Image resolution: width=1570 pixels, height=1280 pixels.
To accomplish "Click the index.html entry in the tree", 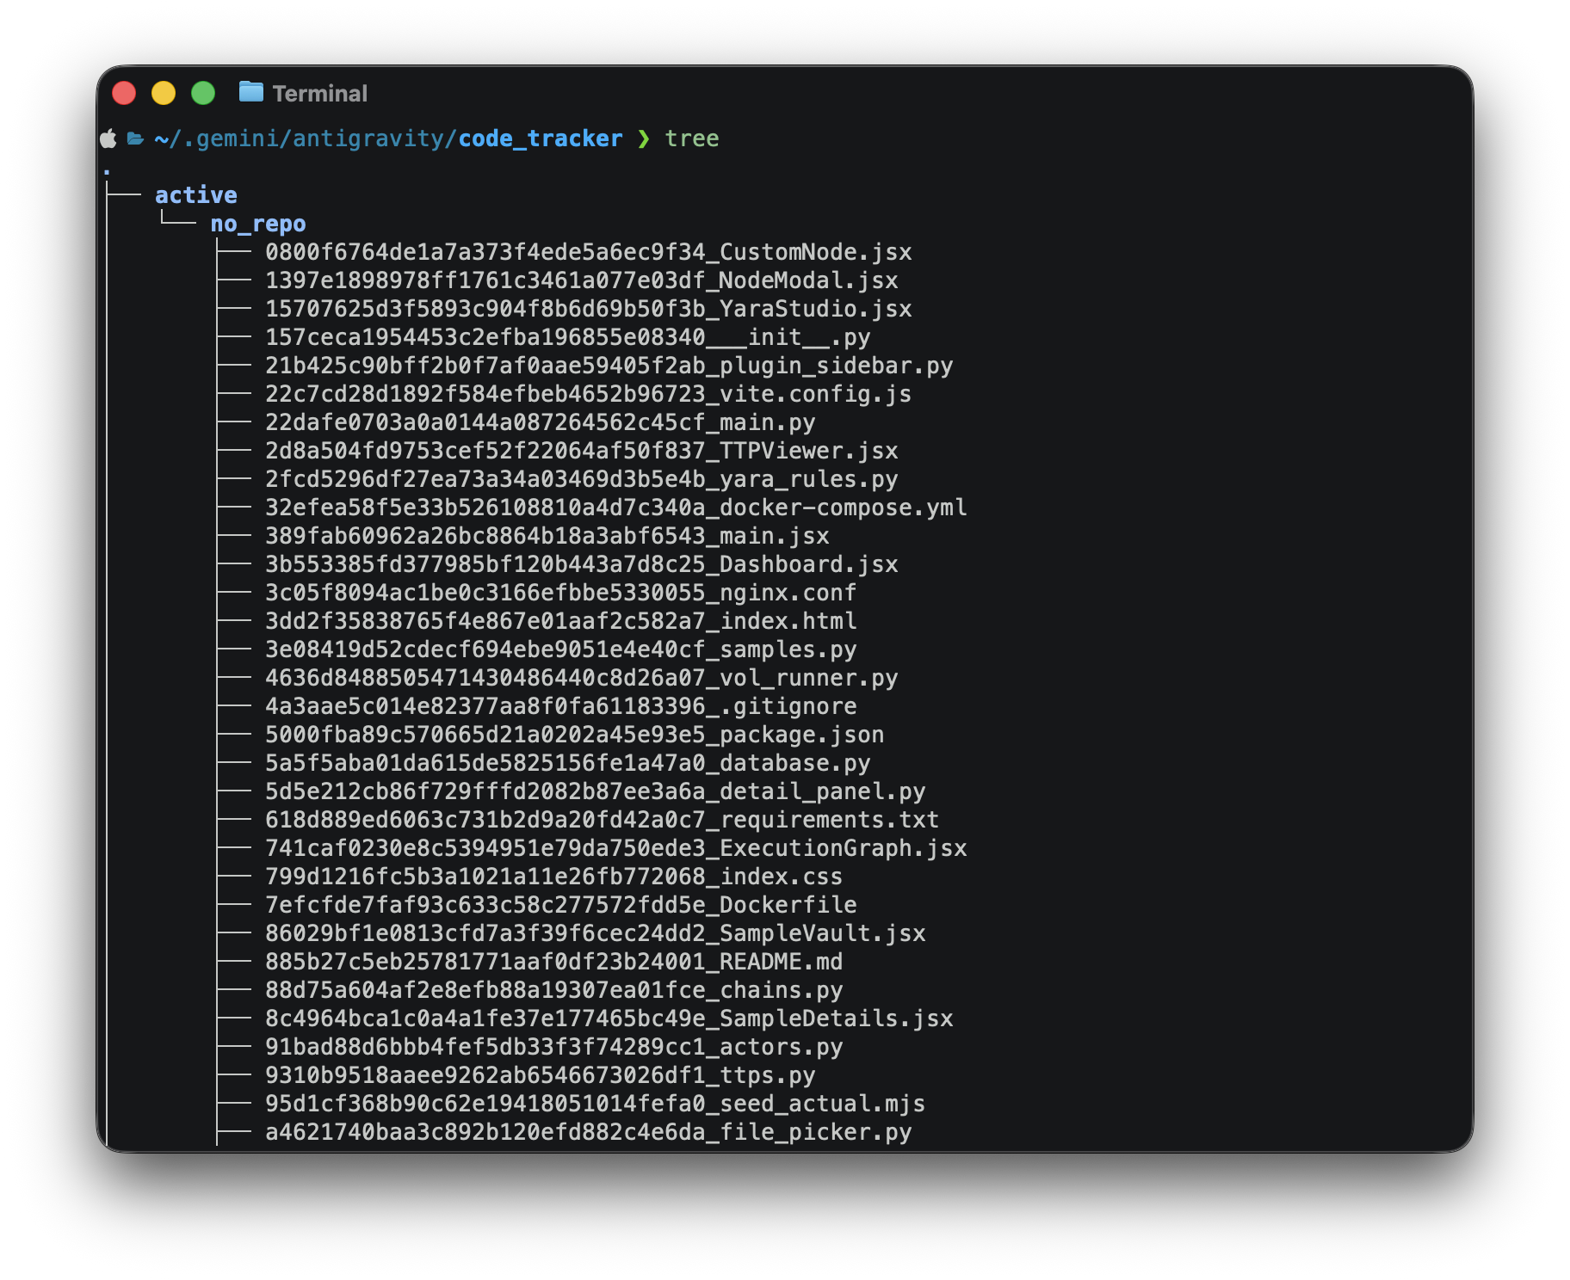I will click(559, 621).
